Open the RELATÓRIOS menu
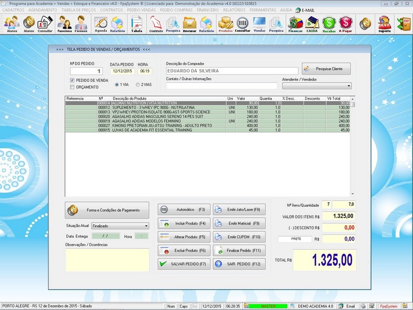This screenshot has width=413, height=310. click(234, 10)
